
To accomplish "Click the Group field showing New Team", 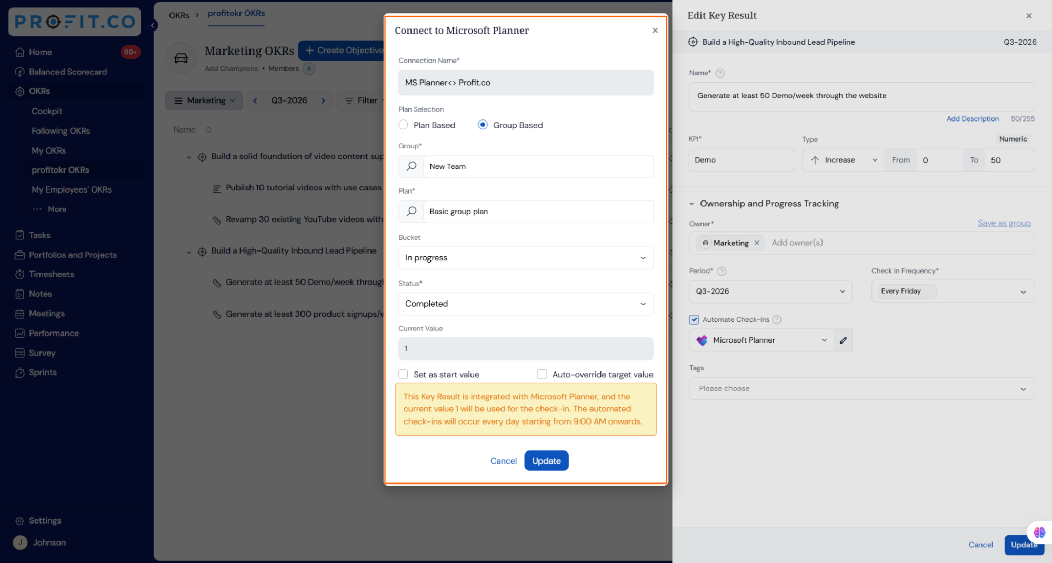I will (538, 166).
